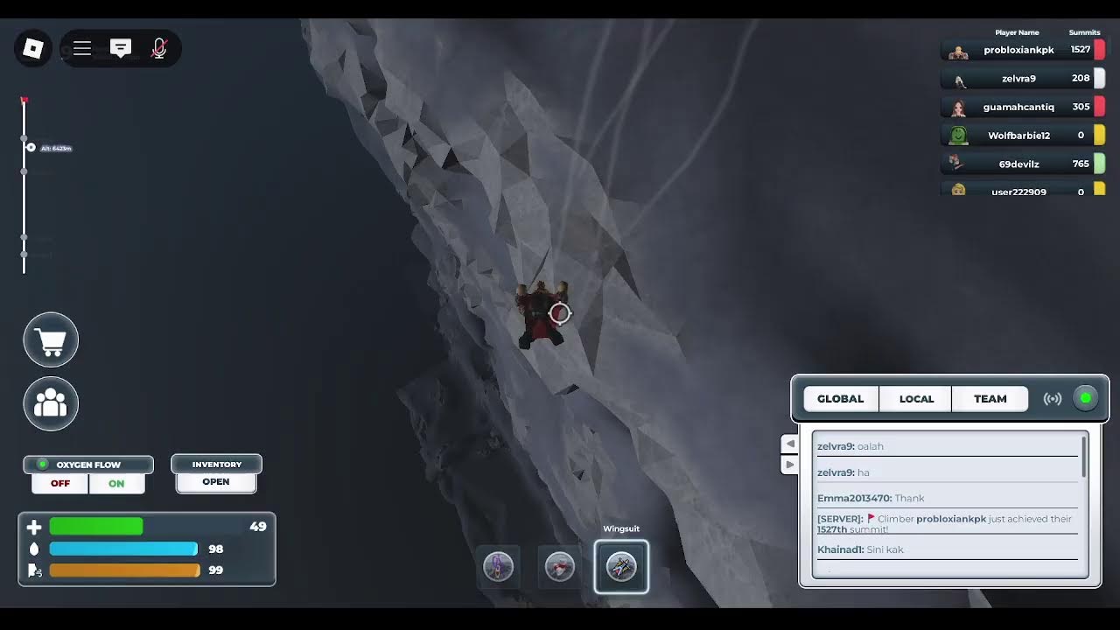Open the Roblox main menu logo
Image resolution: width=1120 pixels, height=630 pixels.
[x=32, y=48]
